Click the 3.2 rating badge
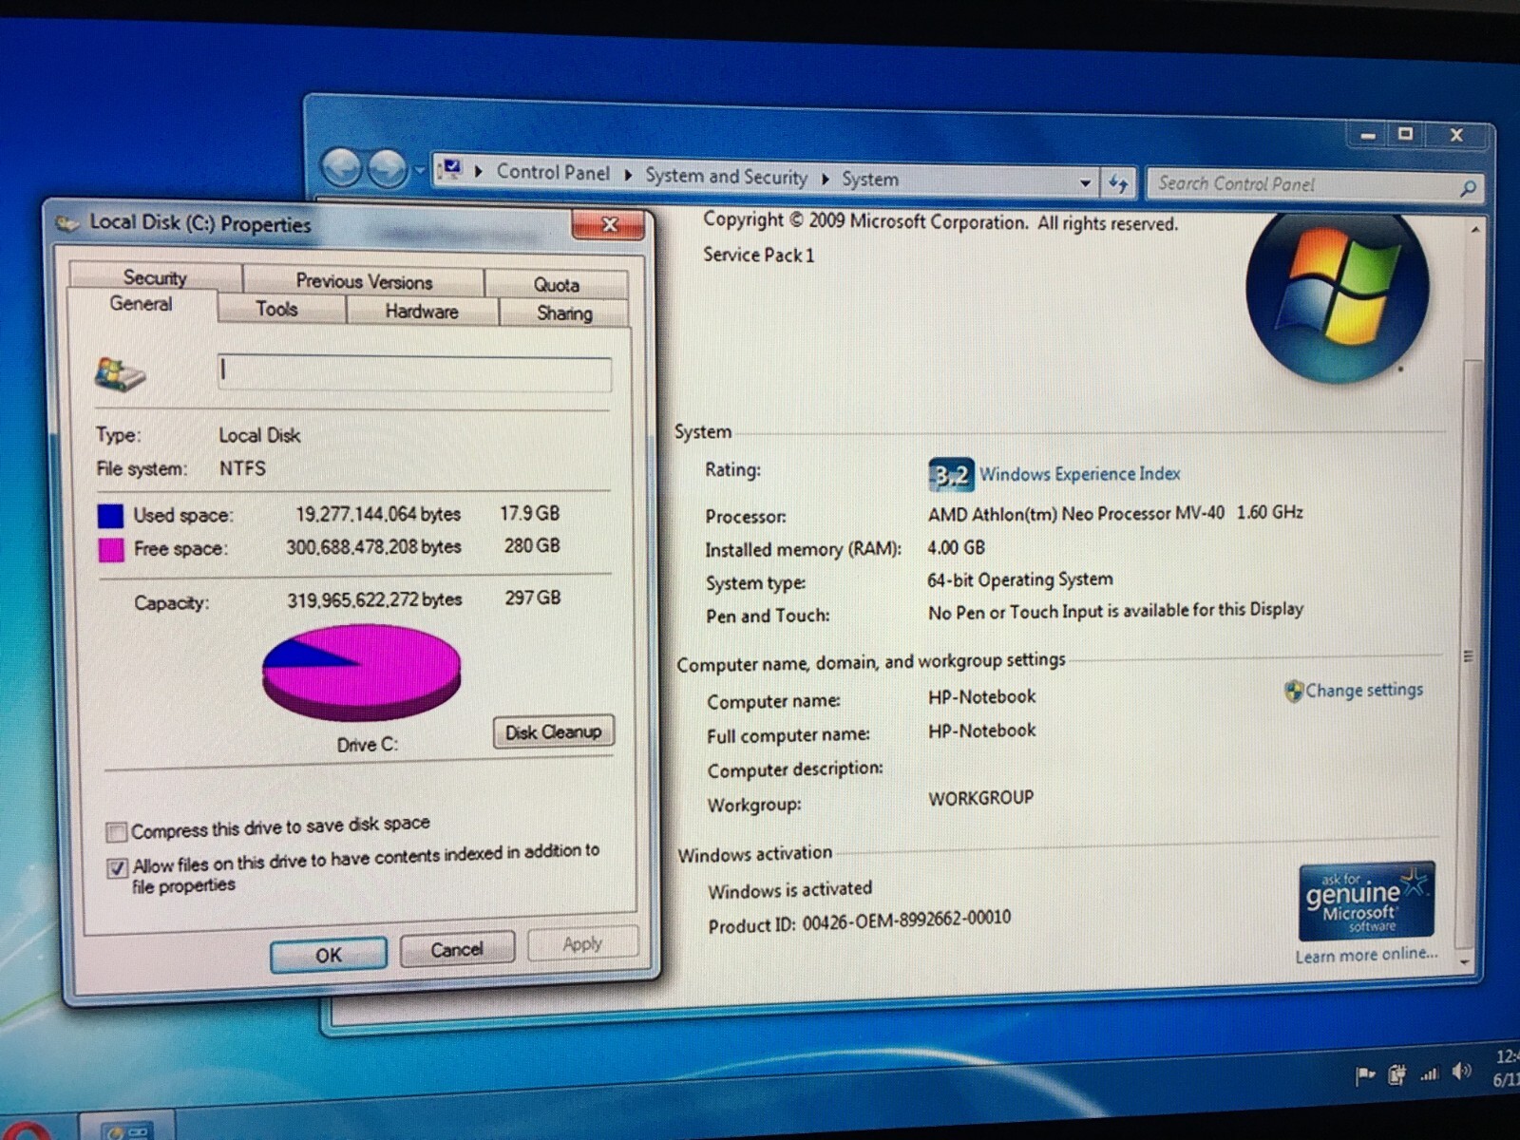The image size is (1520, 1140). (951, 474)
